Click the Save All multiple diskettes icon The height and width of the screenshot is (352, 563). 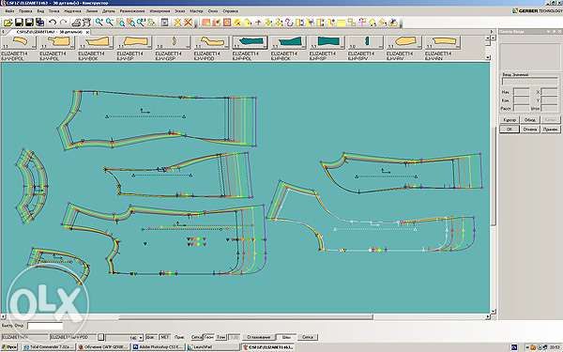point(39,23)
